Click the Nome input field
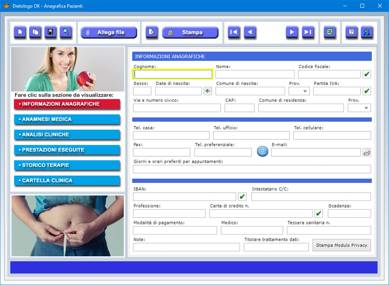The height and width of the screenshot is (285, 389). [x=255, y=74]
